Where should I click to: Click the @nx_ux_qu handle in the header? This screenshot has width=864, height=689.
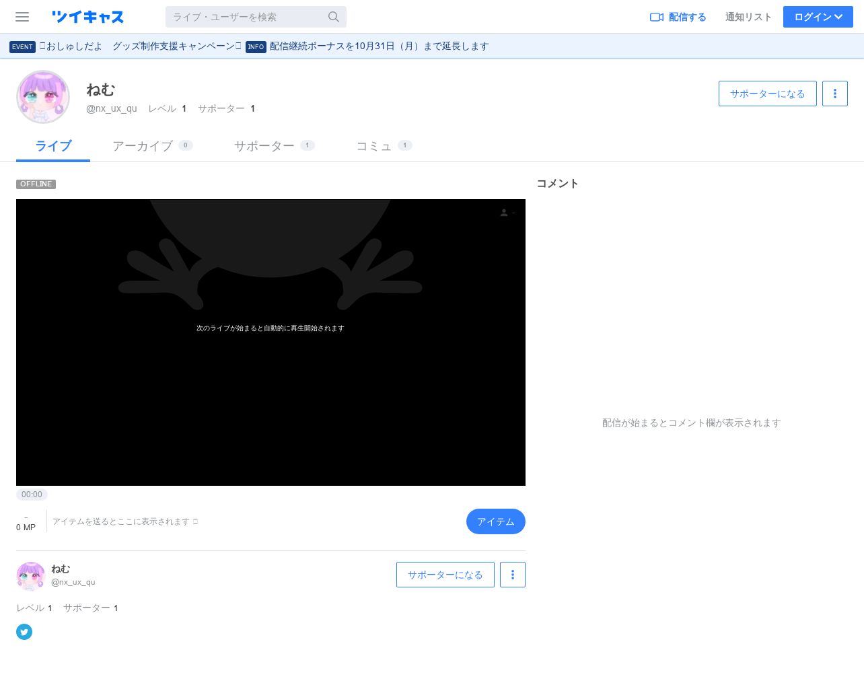coord(112,108)
